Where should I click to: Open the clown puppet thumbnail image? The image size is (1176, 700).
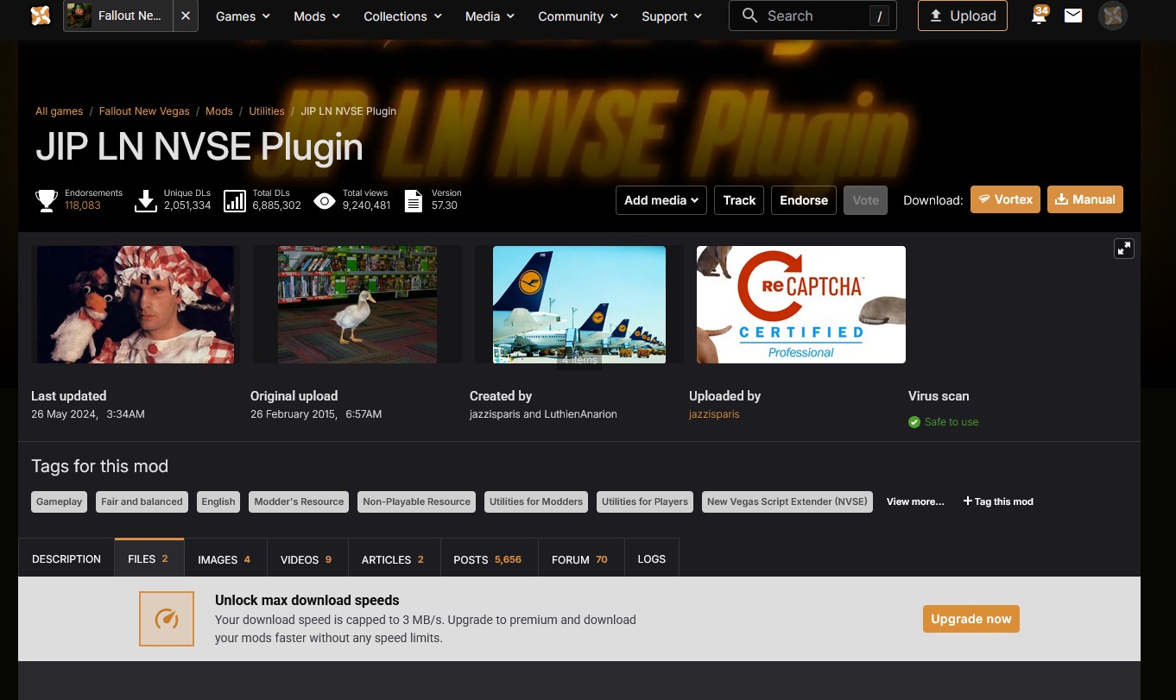[136, 305]
